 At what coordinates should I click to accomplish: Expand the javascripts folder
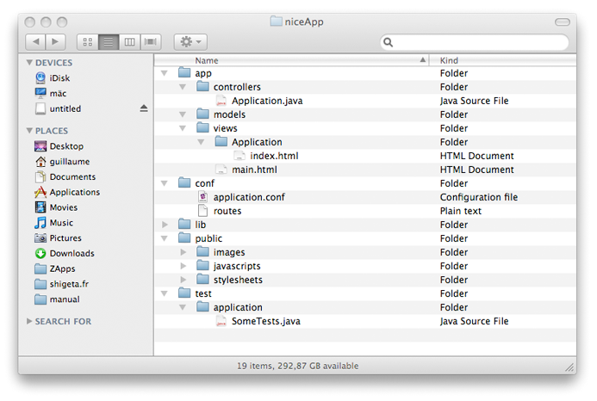pos(183,266)
